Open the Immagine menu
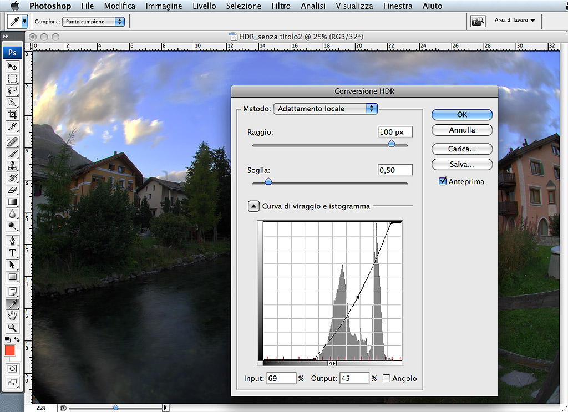Viewport: 568px width, 412px height. point(164,6)
